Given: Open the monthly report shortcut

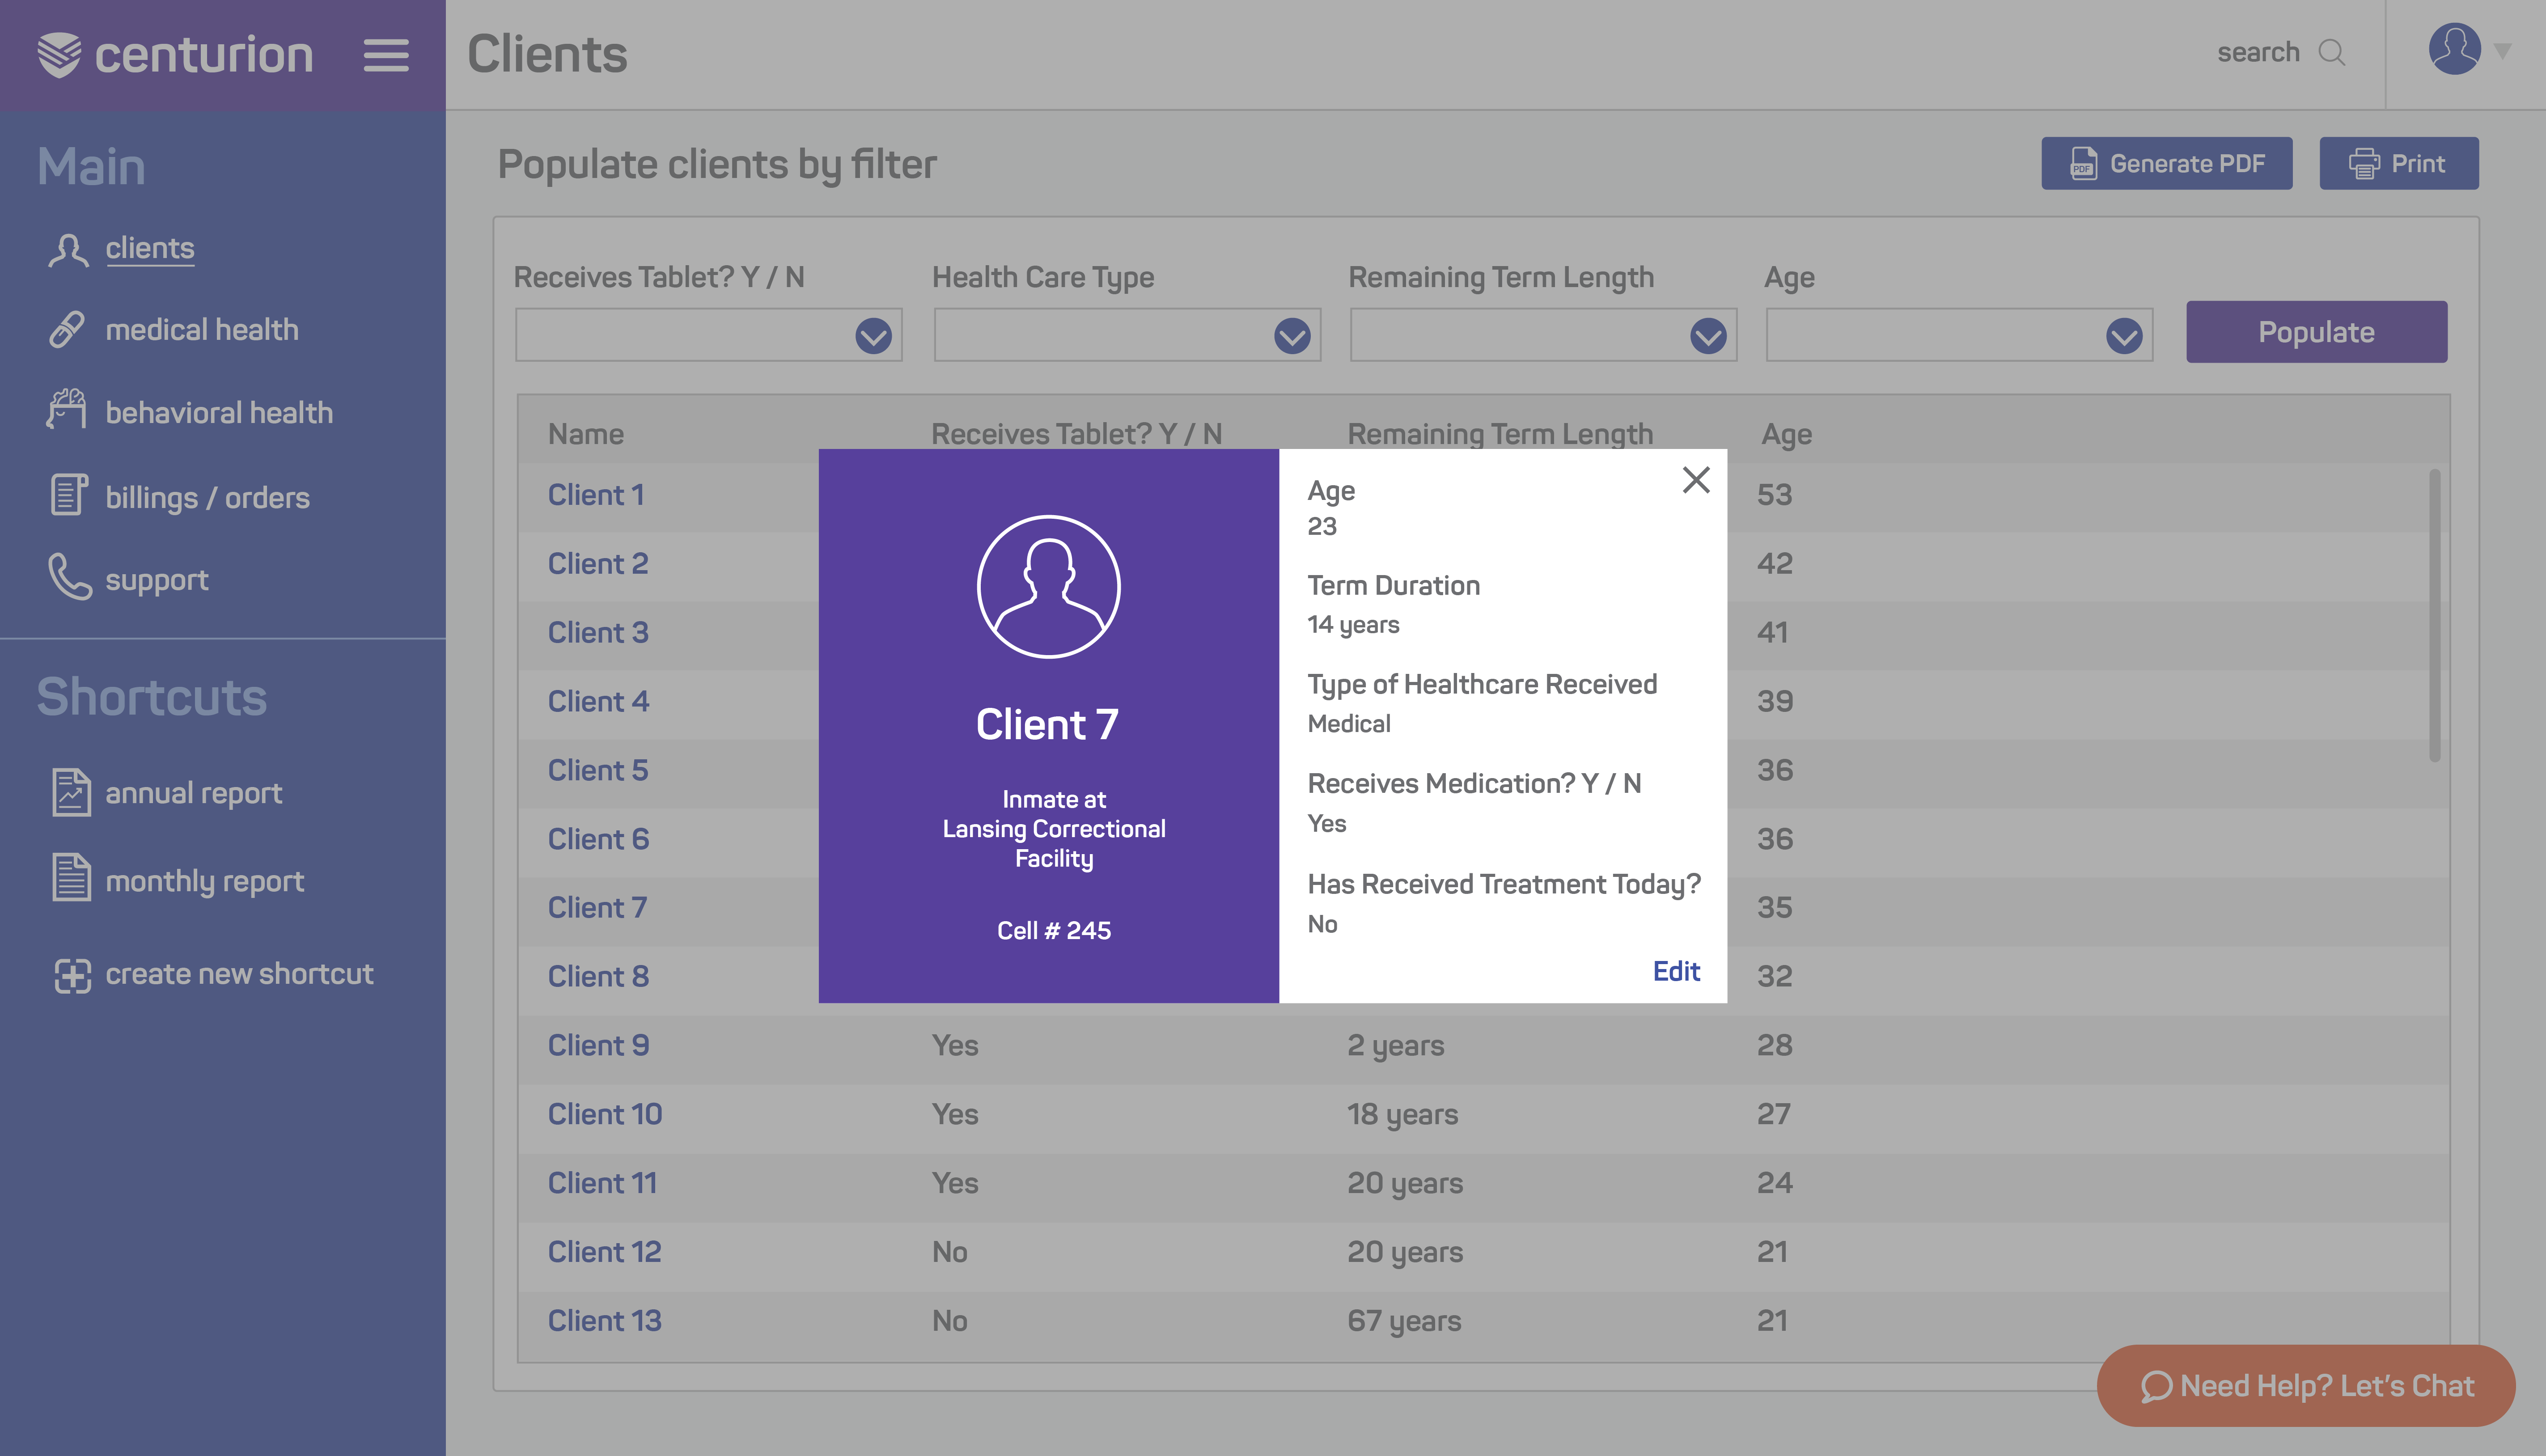Looking at the screenshot, I should pyautogui.click(x=205, y=882).
